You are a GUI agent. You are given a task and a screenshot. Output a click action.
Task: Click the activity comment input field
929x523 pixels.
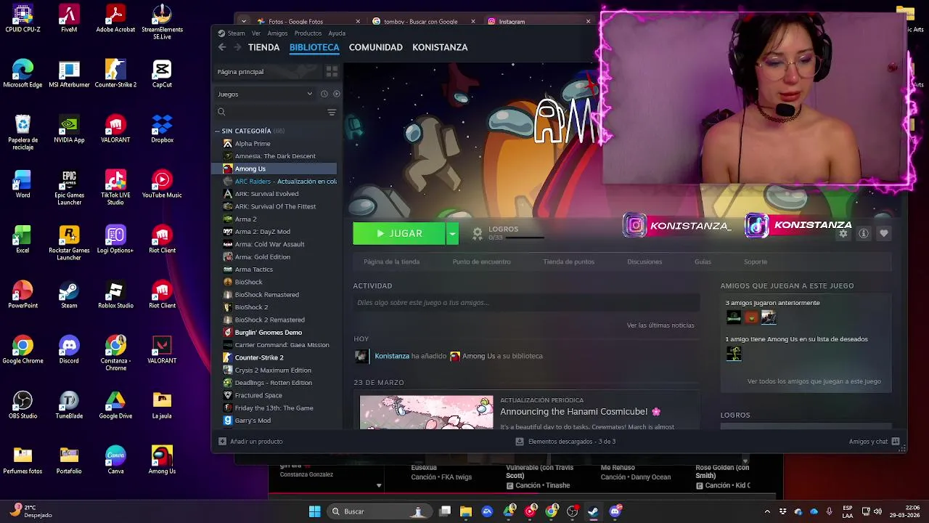[526, 302]
